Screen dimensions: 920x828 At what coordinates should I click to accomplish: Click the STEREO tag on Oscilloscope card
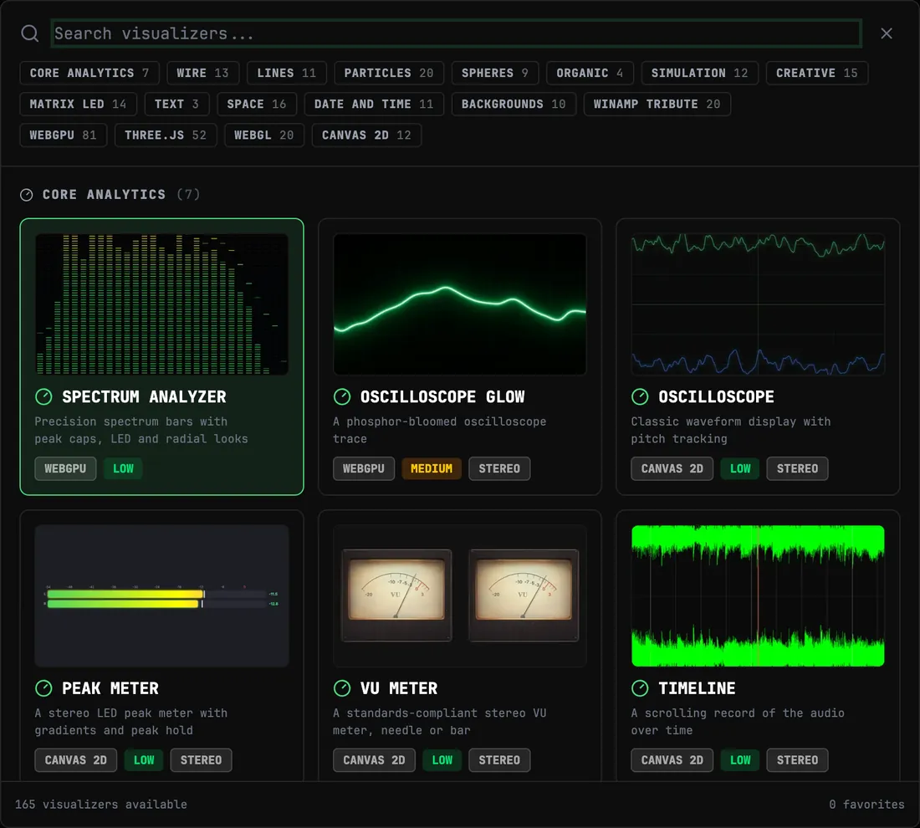click(797, 468)
